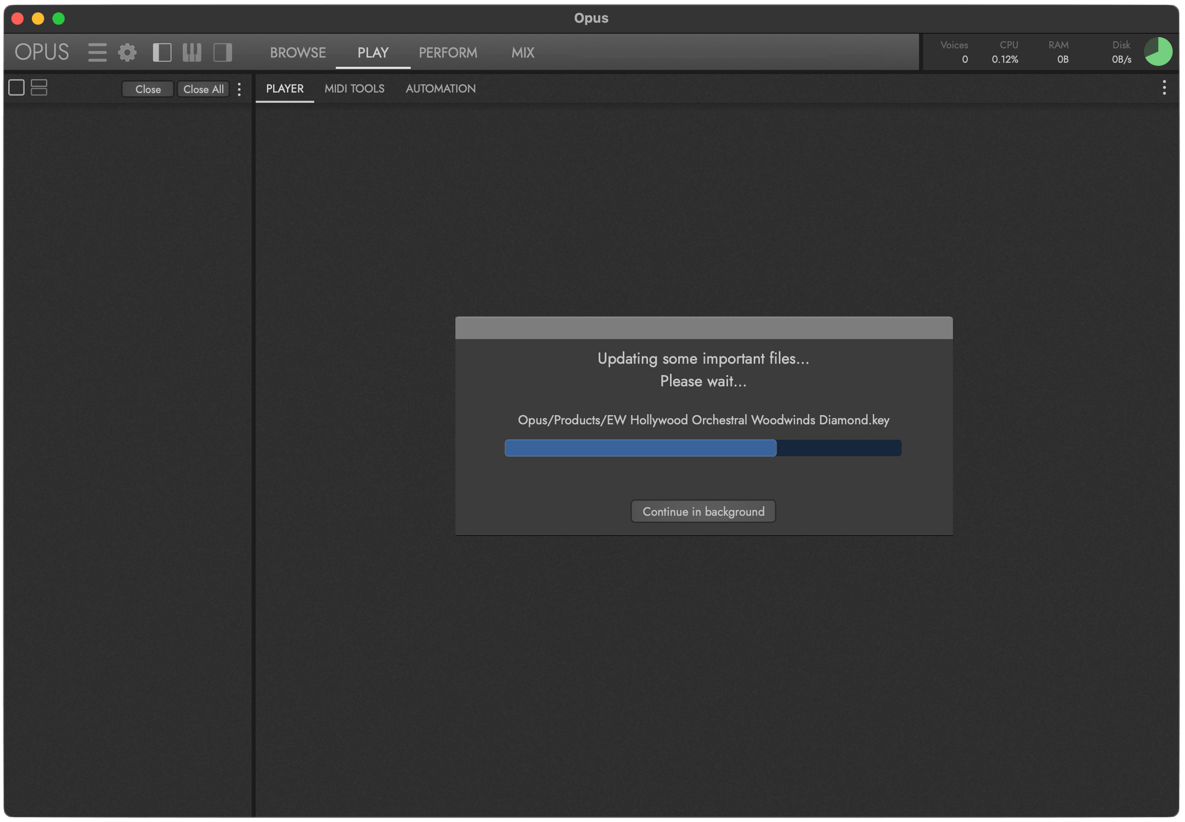Image resolution: width=1185 pixels, height=822 pixels.
Task: Click the 'Please wait...' text
Action: tap(704, 381)
